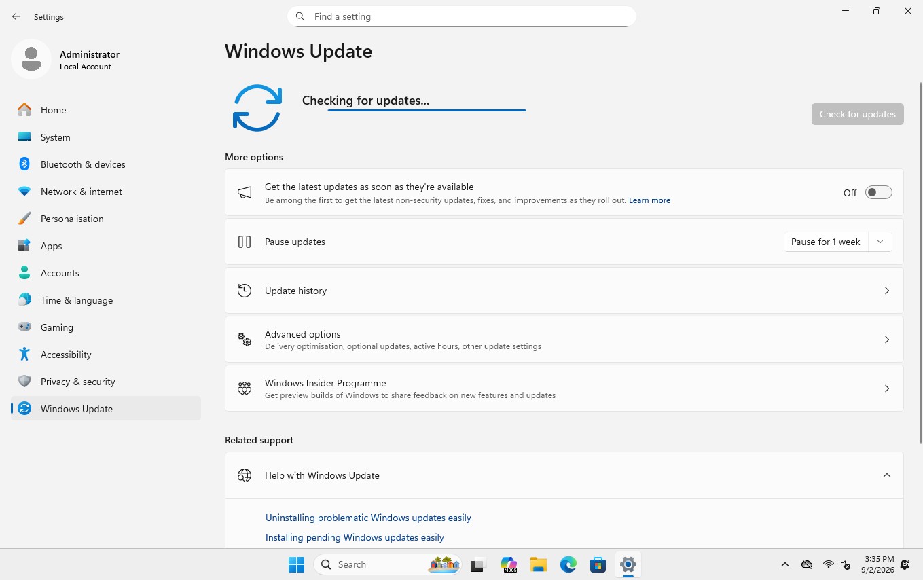Screen dimensions: 923x580
Task: Go to Privacy & security settings
Action: (x=106, y=382)
